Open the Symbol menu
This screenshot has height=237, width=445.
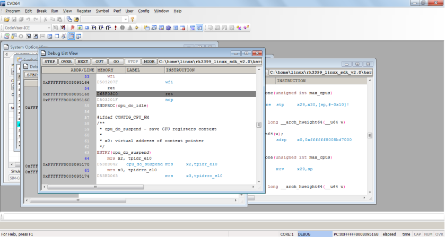[102, 11]
